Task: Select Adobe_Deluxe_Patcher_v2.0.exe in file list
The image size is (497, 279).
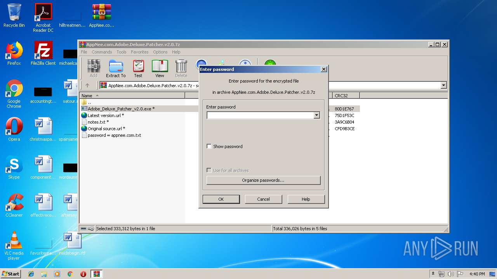Action: [x=121, y=109]
